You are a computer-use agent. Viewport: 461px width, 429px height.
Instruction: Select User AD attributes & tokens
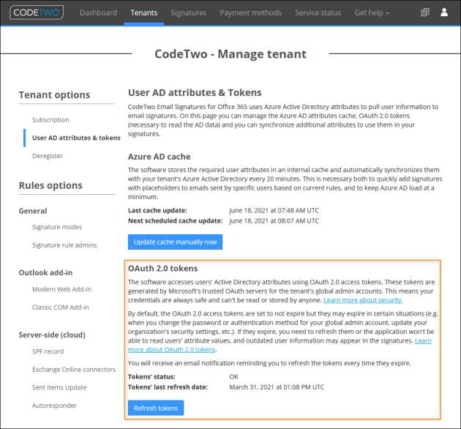click(x=76, y=138)
